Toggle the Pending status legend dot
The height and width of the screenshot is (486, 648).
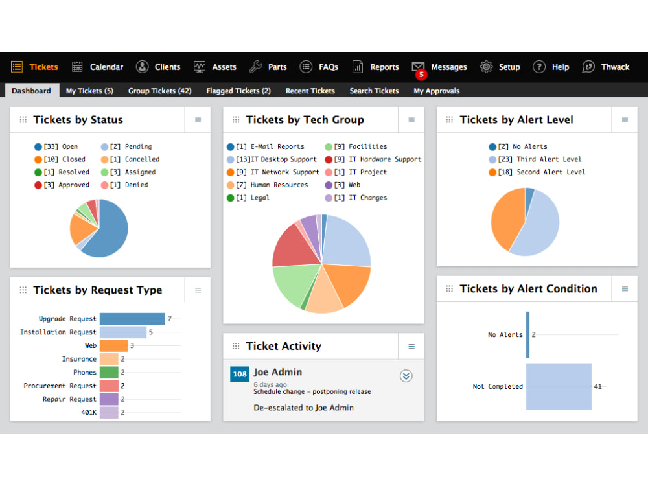[104, 146]
